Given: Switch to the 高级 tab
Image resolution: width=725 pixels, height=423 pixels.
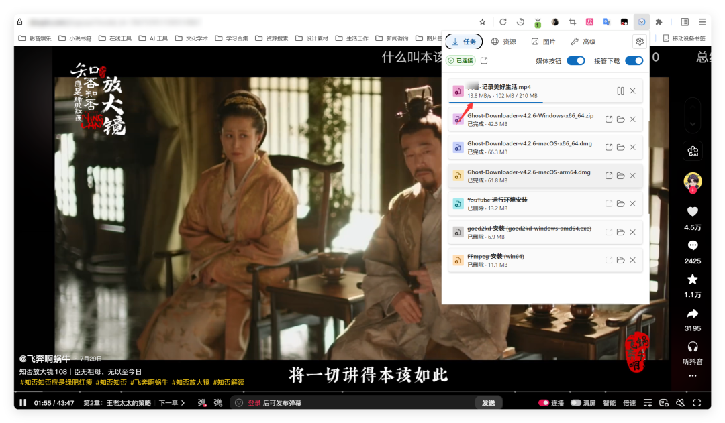Looking at the screenshot, I should (x=583, y=42).
